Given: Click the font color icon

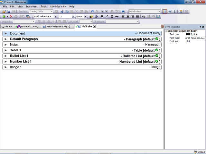Looking at the screenshot, I should click(91, 16).
